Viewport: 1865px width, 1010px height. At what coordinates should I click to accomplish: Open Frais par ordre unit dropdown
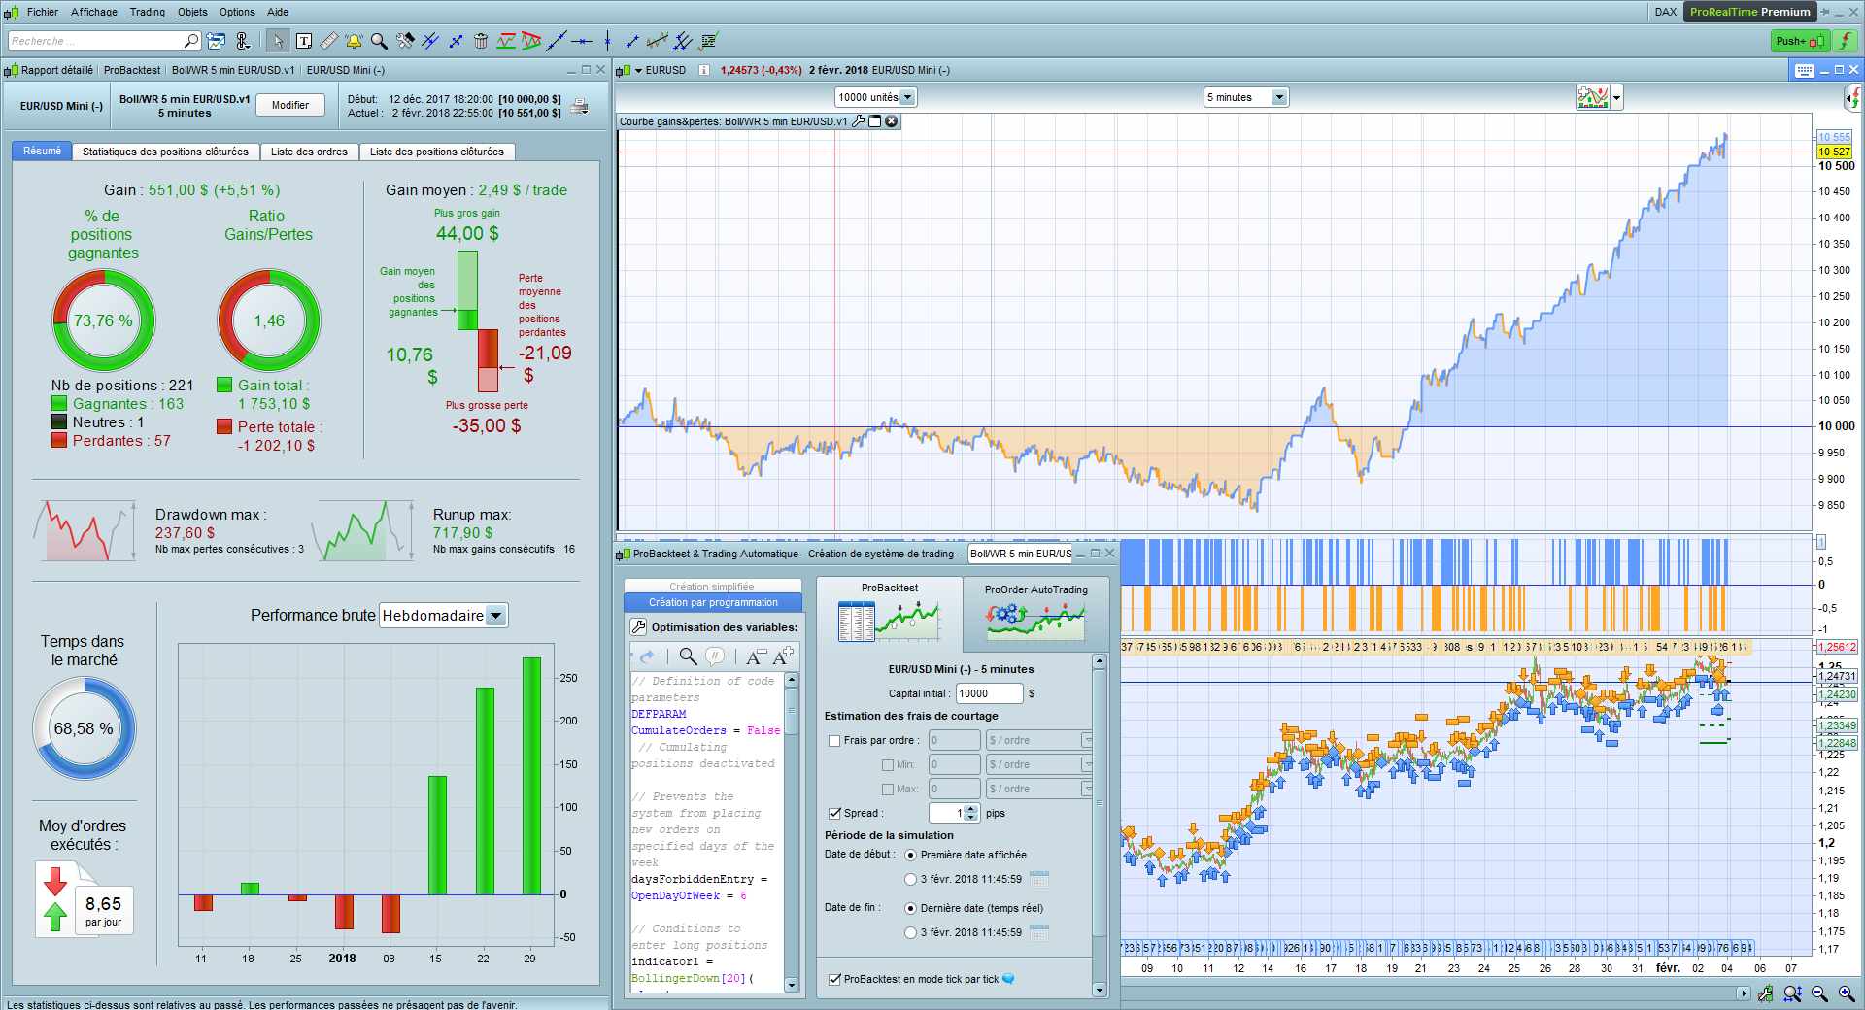tap(1039, 741)
